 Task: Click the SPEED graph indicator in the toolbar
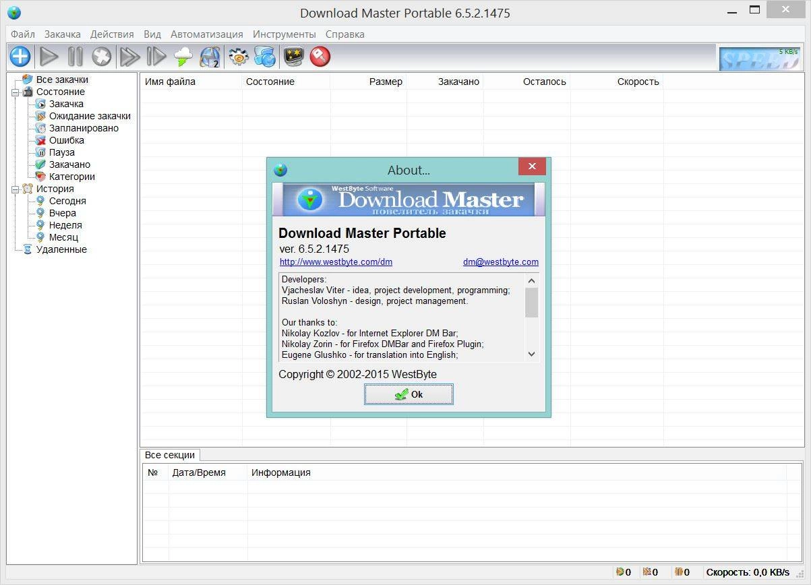(x=759, y=59)
